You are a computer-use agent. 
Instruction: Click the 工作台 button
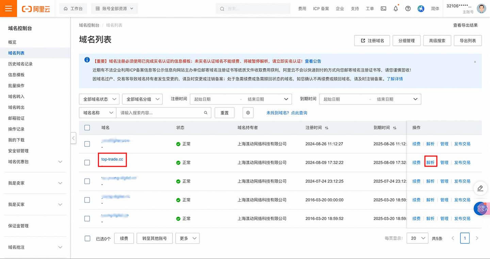[73, 8]
